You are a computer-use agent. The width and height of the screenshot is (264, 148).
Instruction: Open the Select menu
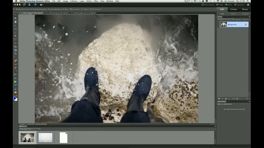[89, 1]
